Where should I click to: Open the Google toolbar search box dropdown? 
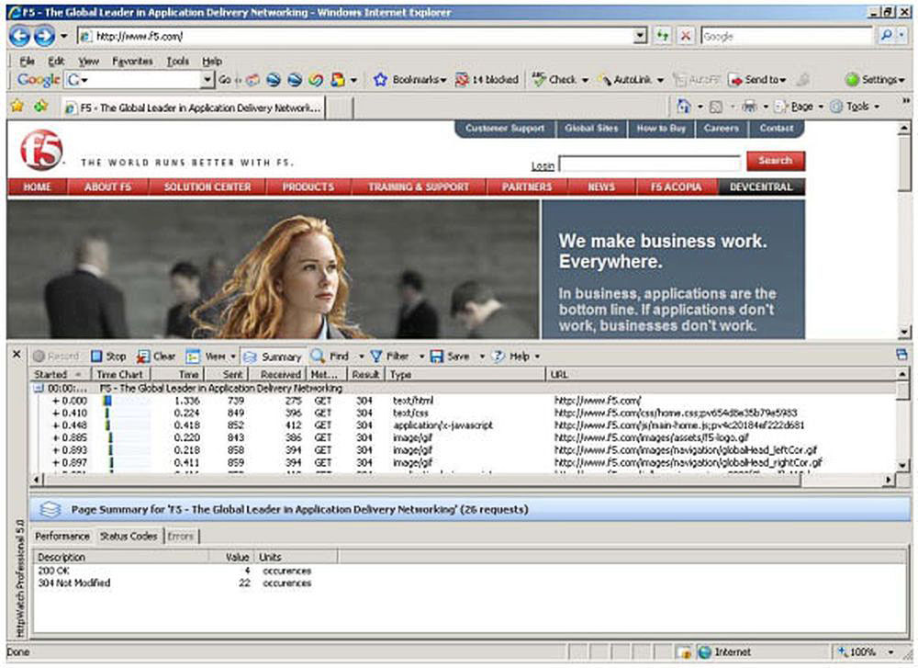pyautogui.click(x=207, y=79)
